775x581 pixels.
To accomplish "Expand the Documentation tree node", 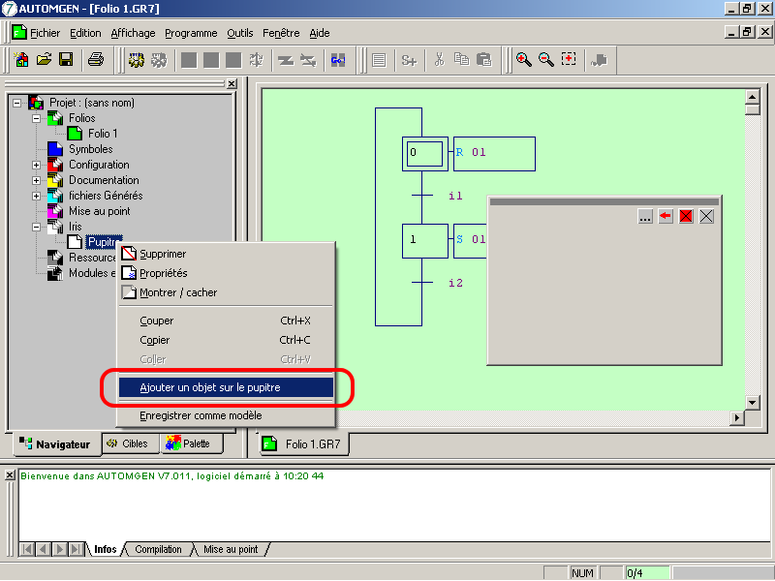I will click(x=37, y=180).
